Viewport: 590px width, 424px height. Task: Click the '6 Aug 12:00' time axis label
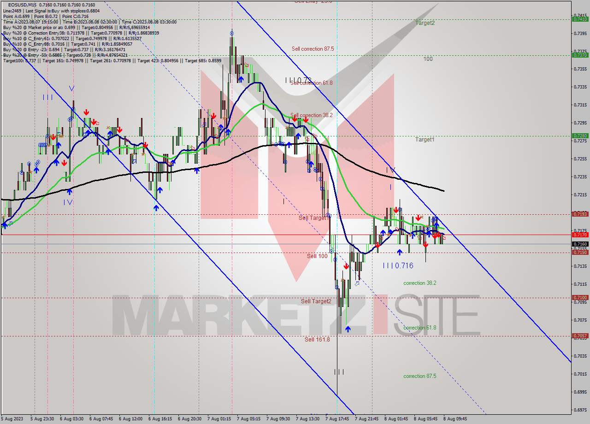click(130, 419)
